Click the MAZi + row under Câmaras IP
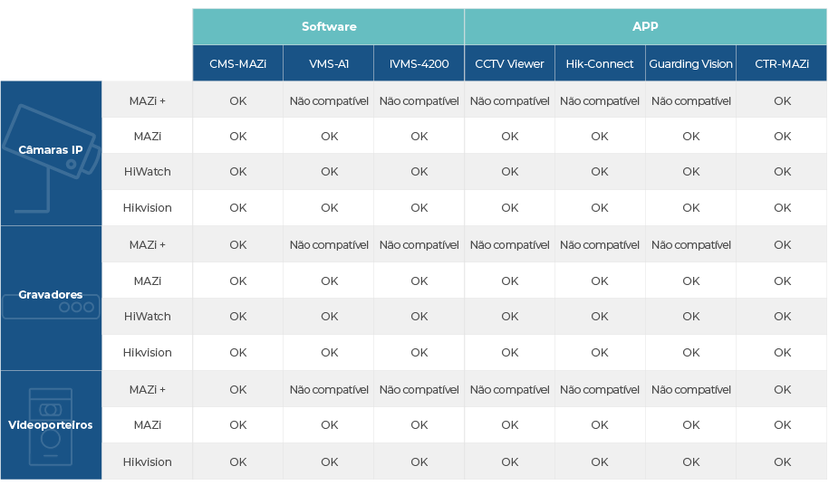This screenshot has width=829, height=485. coord(464,100)
